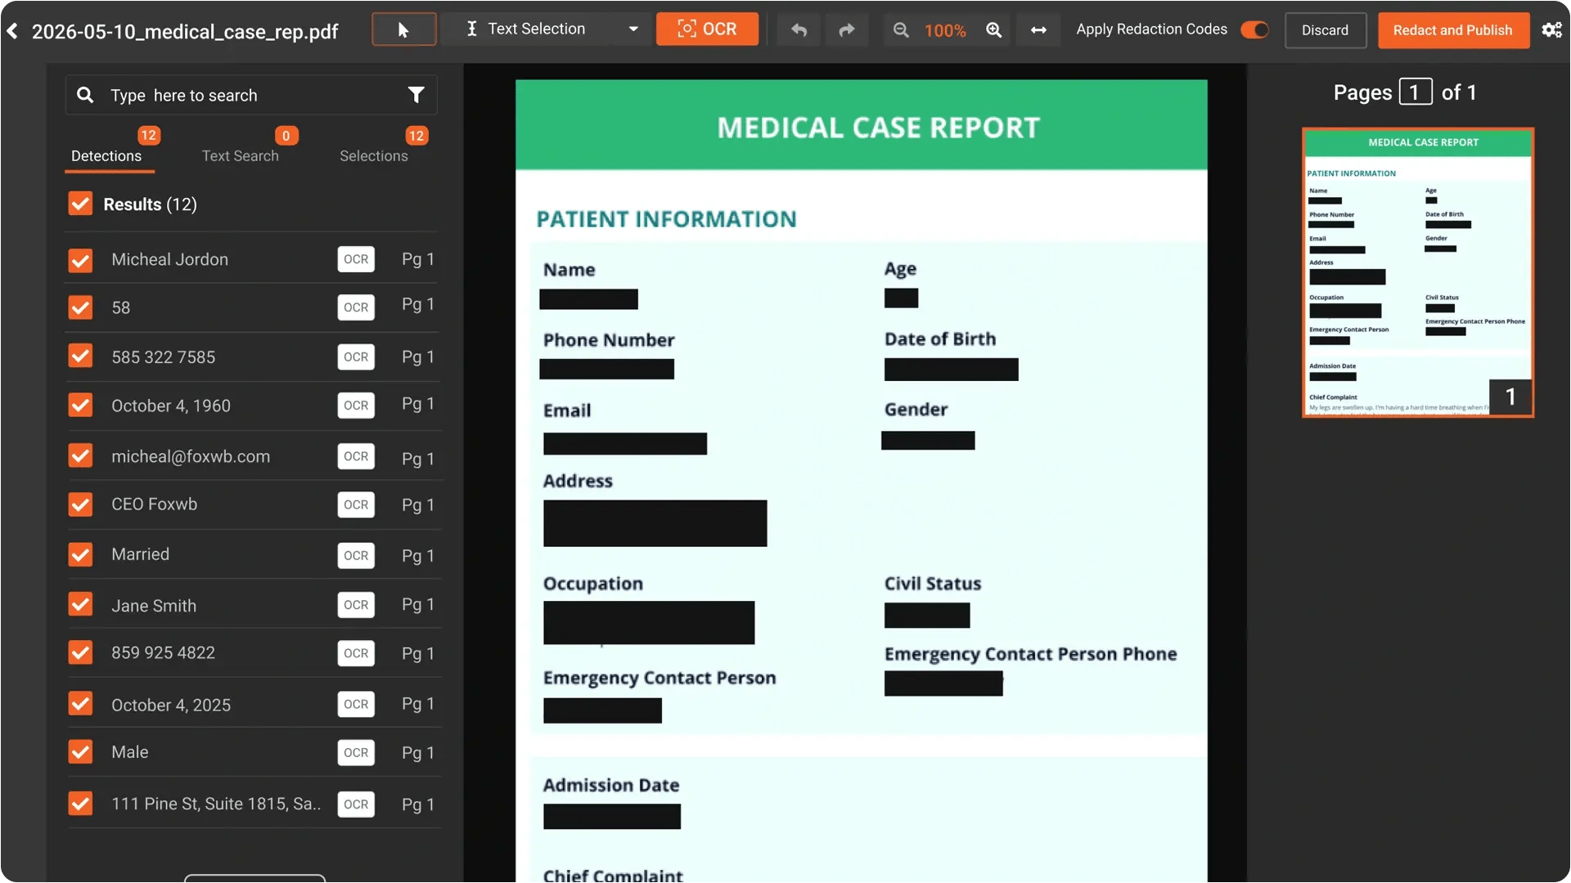Click OCR badge on Jane Smith row
The image size is (1571, 883).
(356, 605)
